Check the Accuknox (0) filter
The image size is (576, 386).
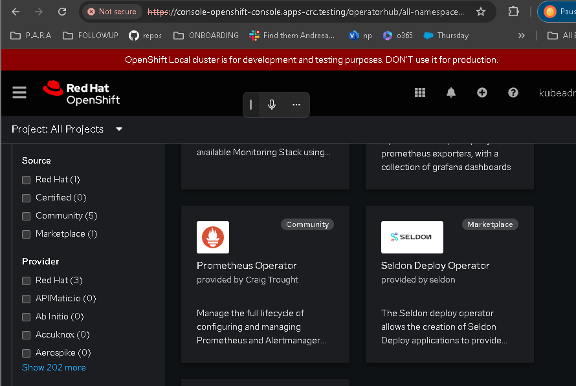[x=26, y=335]
